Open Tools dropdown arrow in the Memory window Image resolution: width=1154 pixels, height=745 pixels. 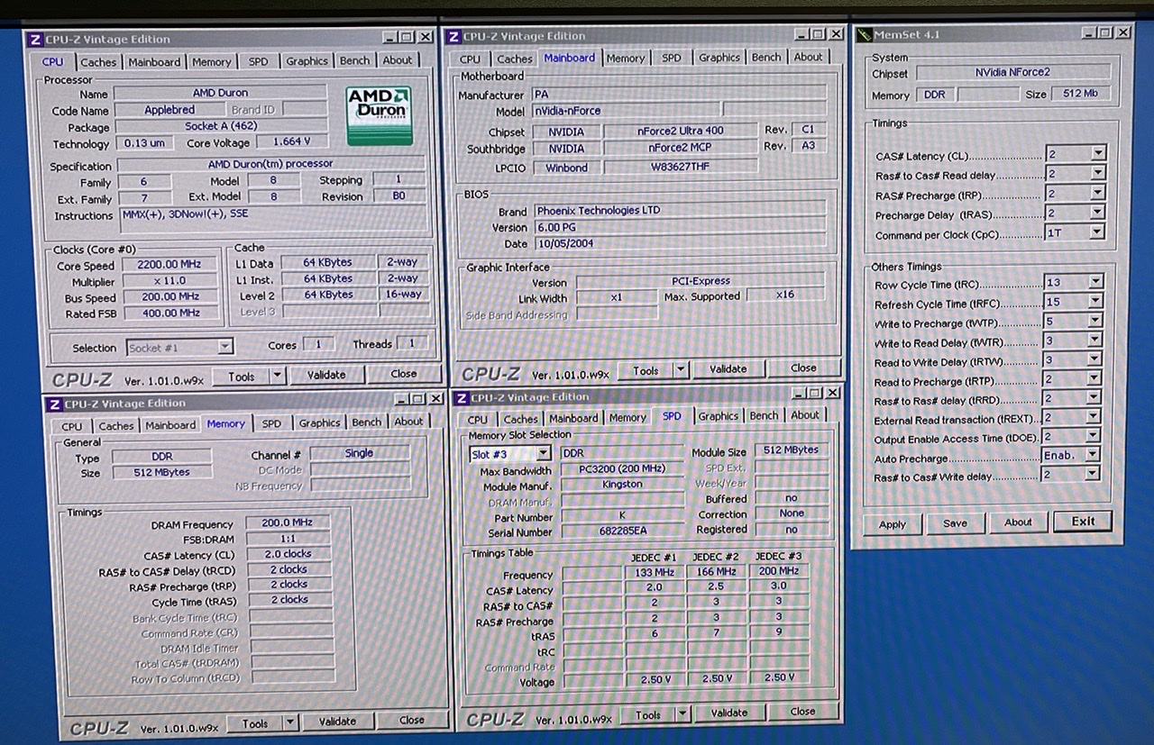(x=290, y=723)
